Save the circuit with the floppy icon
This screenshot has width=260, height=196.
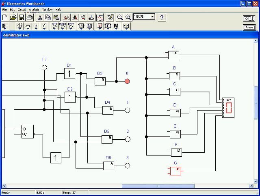coord(21,17)
